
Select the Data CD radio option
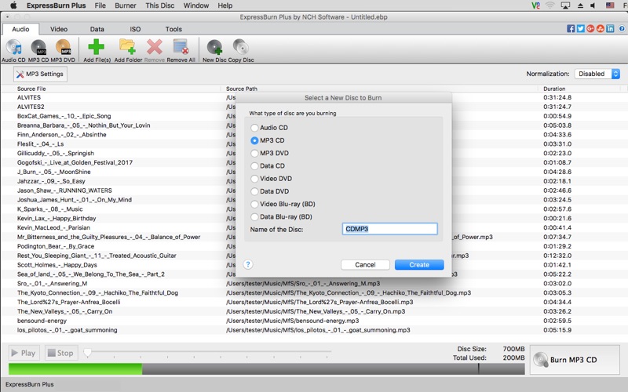[x=254, y=166]
